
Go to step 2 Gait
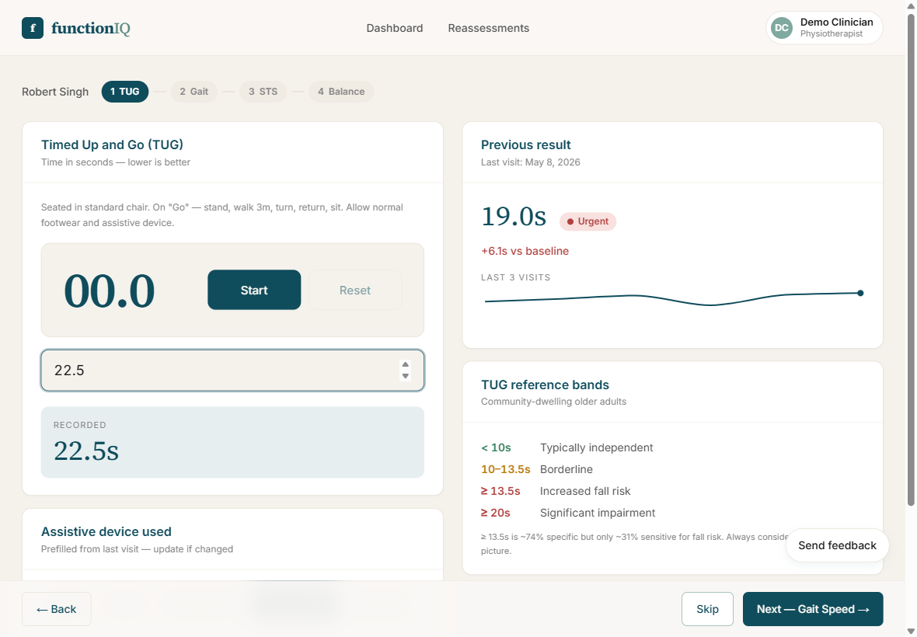tap(194, 92)
